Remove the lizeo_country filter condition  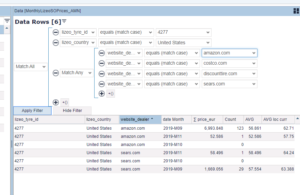[56, 43]
